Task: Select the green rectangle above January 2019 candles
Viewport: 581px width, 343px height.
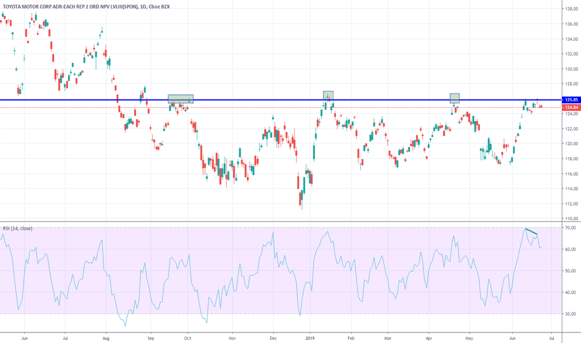Action: click(x=329, y=95)
